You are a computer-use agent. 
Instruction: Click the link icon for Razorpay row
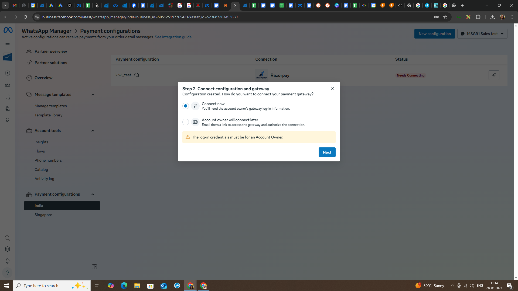coord(494,75)
